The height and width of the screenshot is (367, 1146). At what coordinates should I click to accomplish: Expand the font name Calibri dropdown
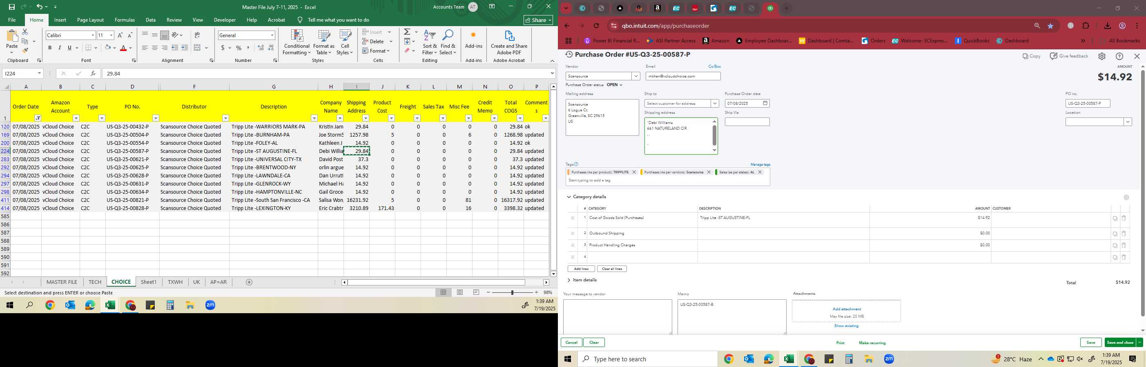(93, 35)
